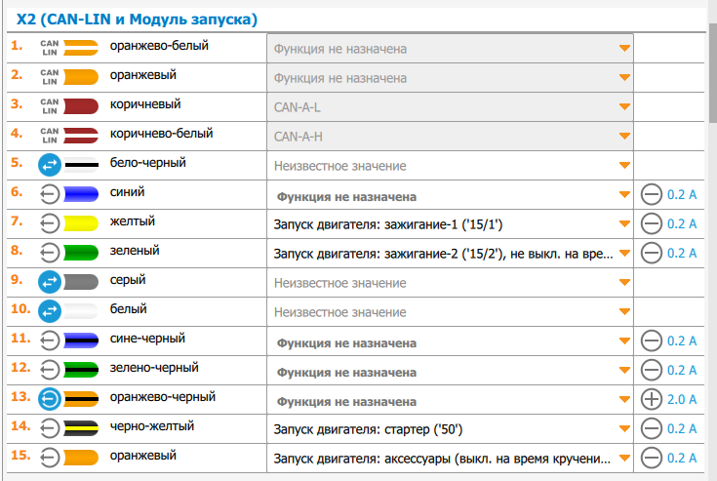Screen dimensions: 717x481
Task: Click the 0.2 A current value in row 8
Action: [682, 254]
